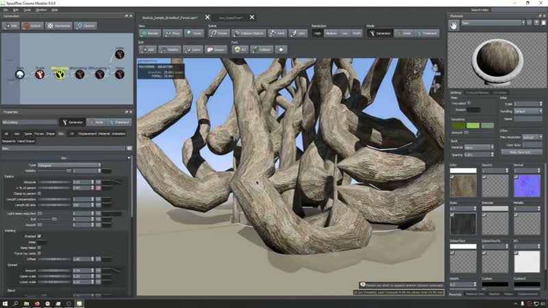548x308 pixels.
Task: Open the Handling dropdown in Atlas
Action: 527,111
